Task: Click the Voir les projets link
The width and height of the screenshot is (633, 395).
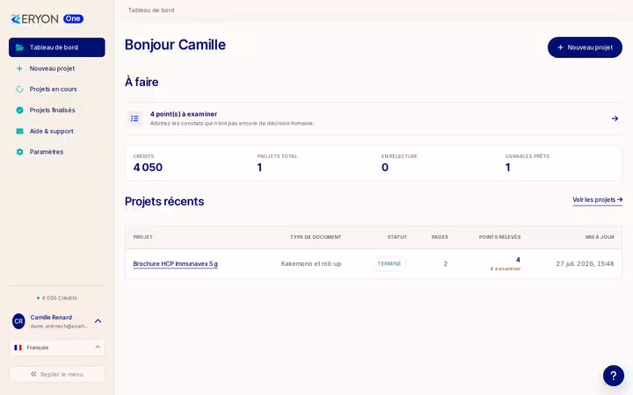Action: click(597, 200)
